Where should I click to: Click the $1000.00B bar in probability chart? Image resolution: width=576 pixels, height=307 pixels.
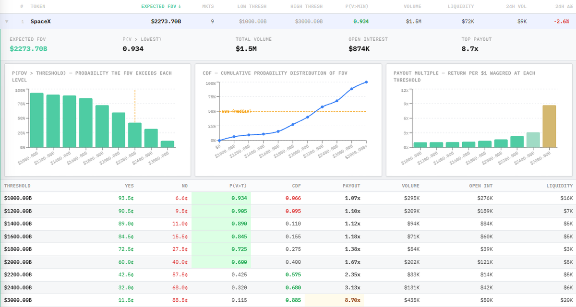[x=37, y=120]
